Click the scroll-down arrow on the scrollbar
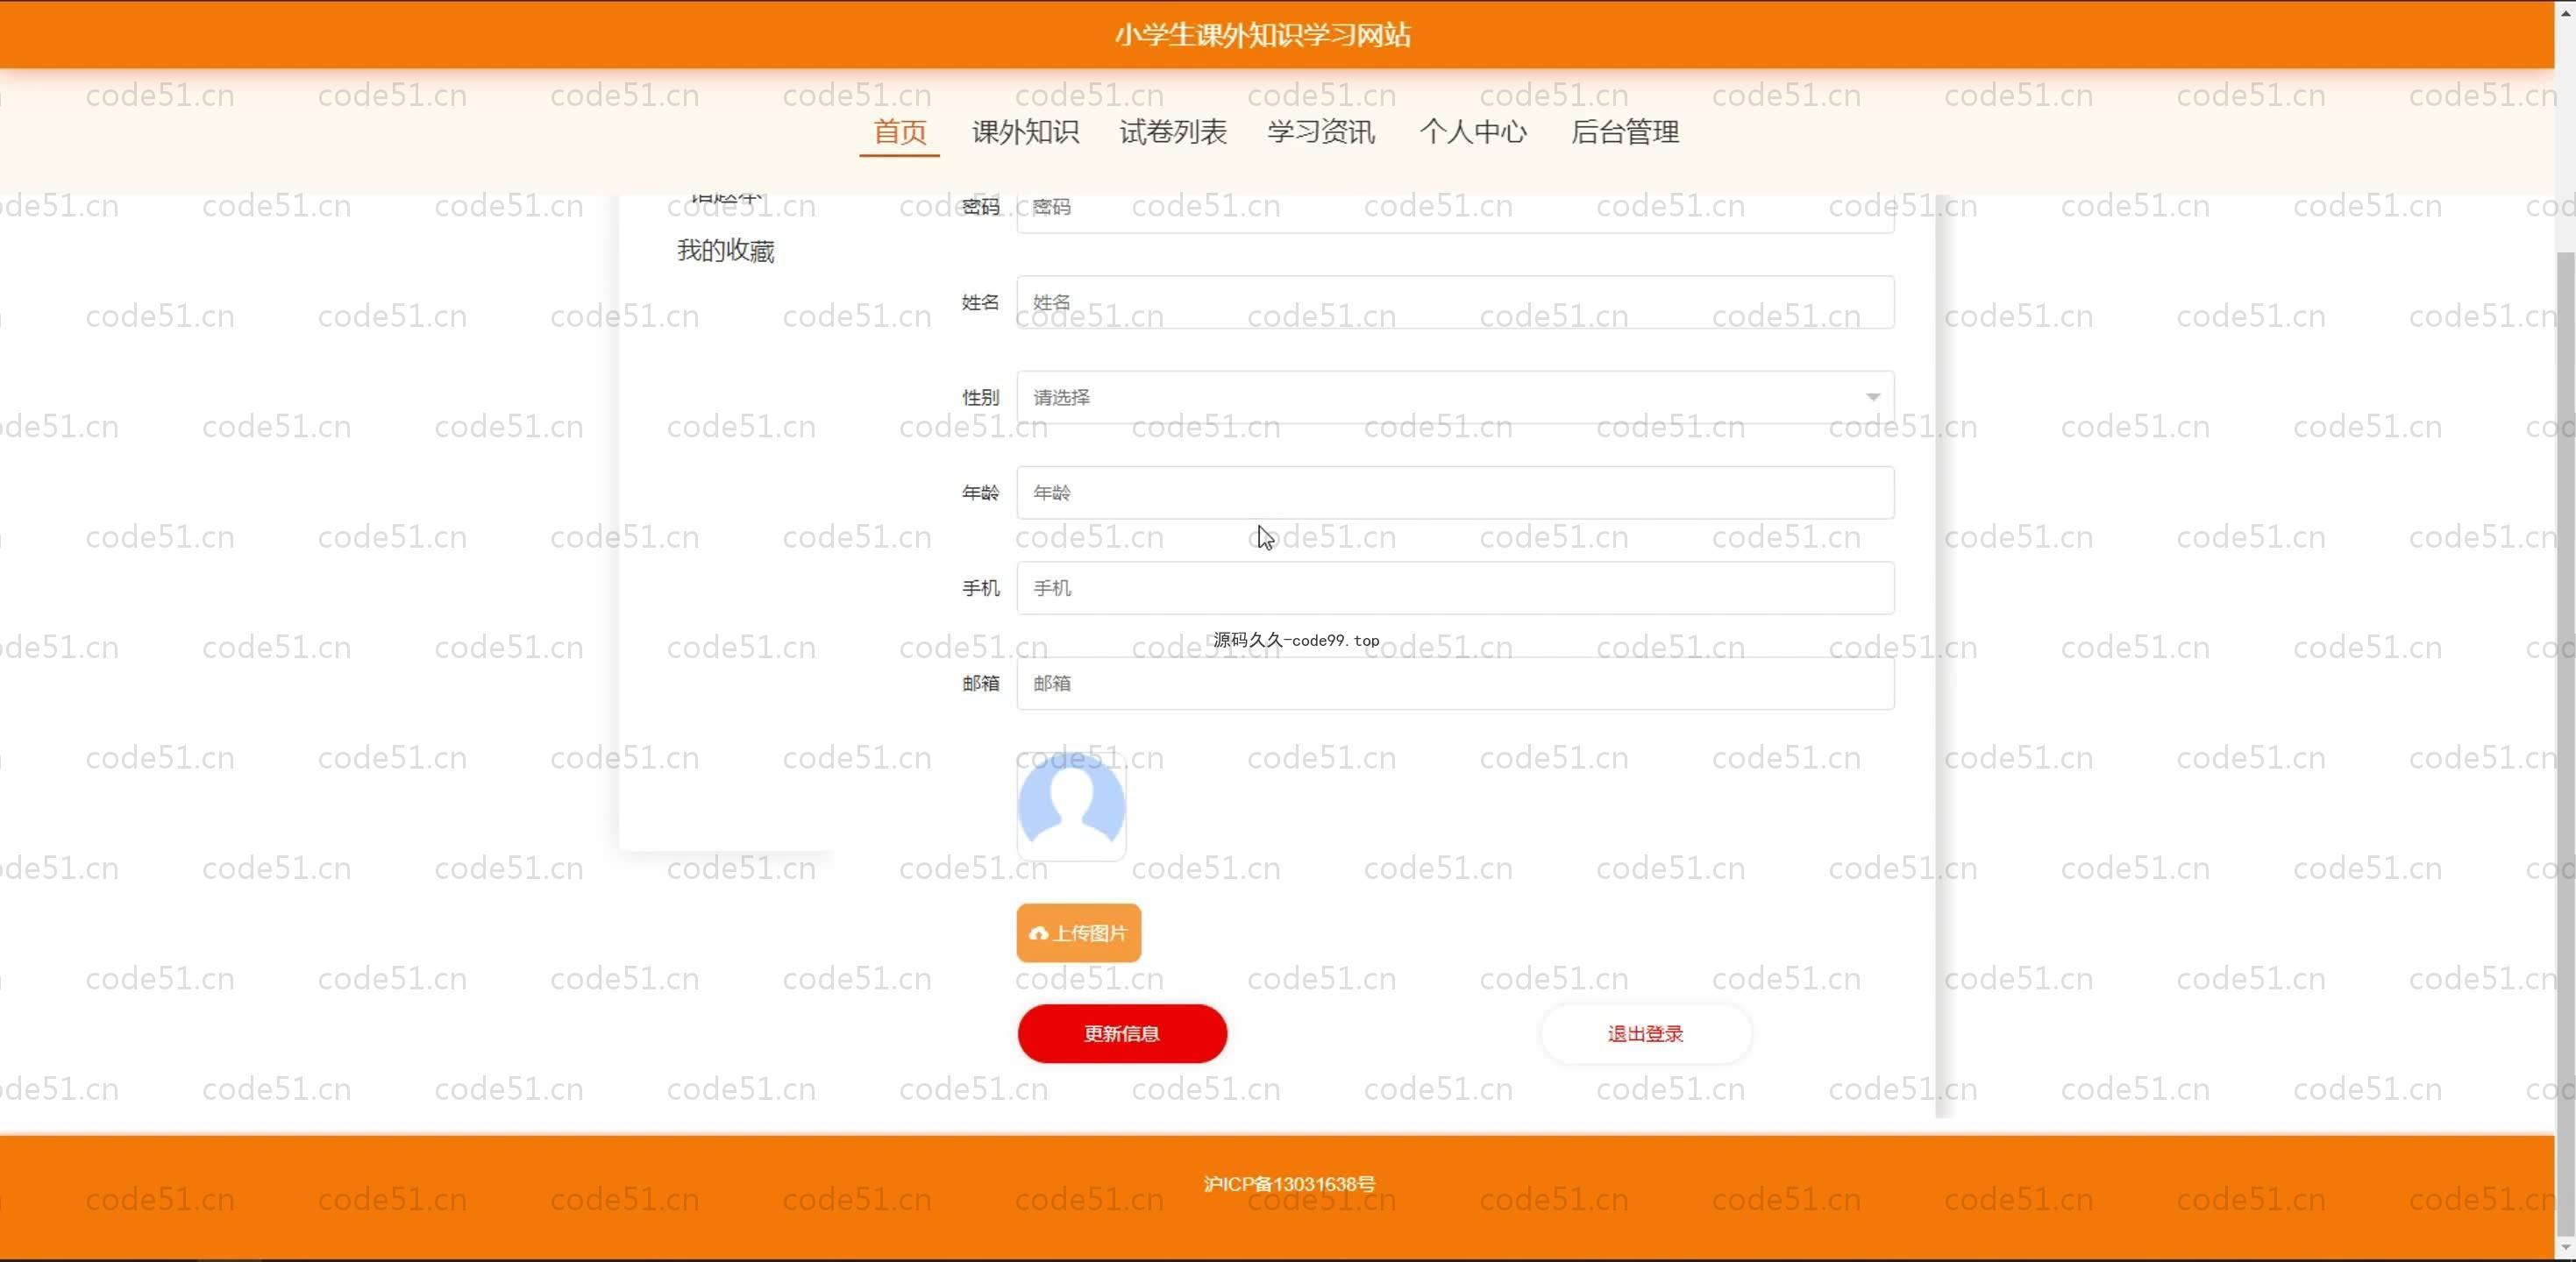This screenshot has width=2576, height=1262. click(2565, 1249)
